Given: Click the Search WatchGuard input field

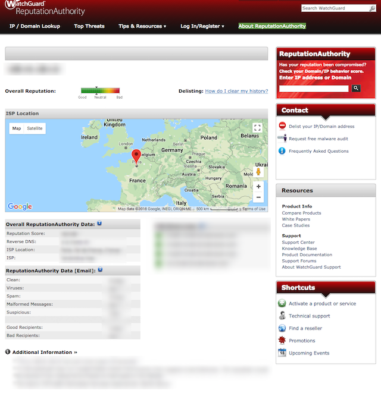Looking at the screenshot, I should 335,8.
